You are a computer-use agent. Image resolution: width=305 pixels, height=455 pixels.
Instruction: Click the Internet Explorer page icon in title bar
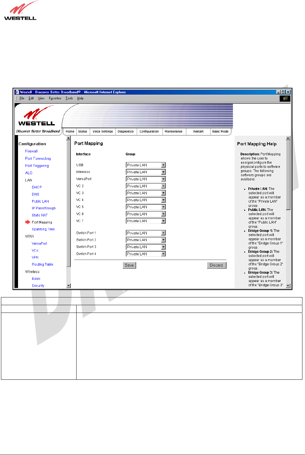point(17,92)
